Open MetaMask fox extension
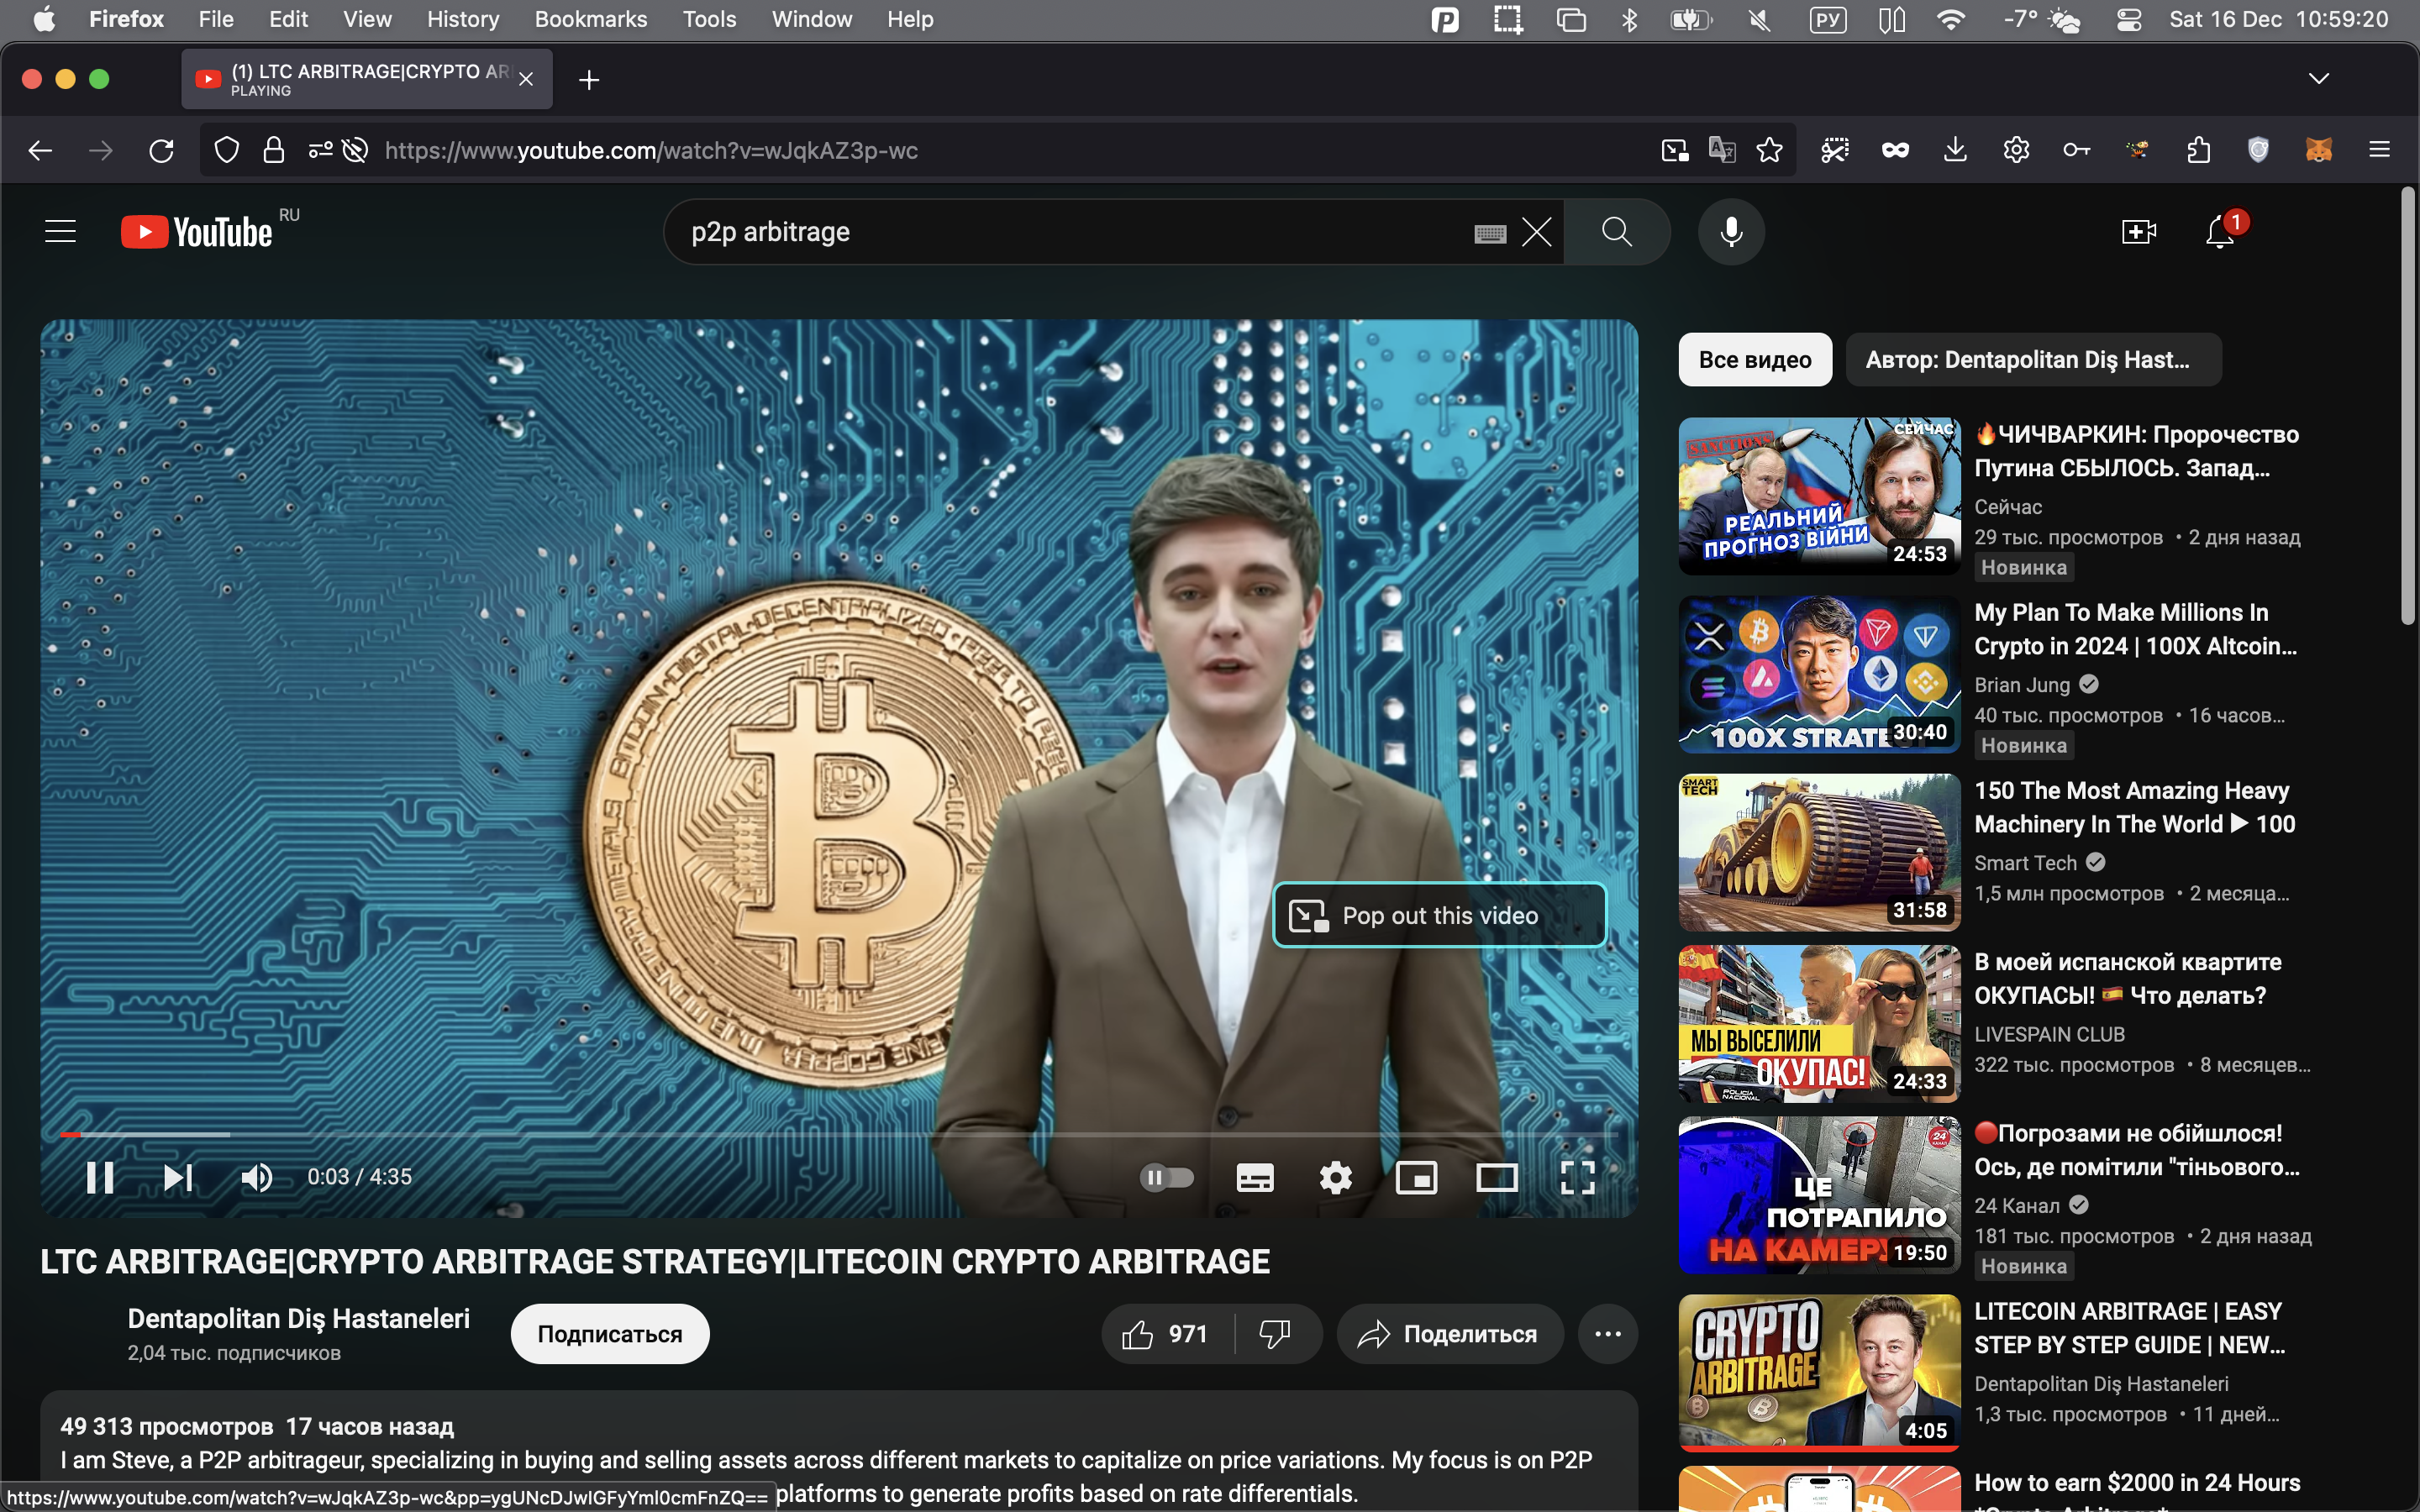Image resolution: width=2420 pixels, height=1512 pixels. click(2318, 150)
